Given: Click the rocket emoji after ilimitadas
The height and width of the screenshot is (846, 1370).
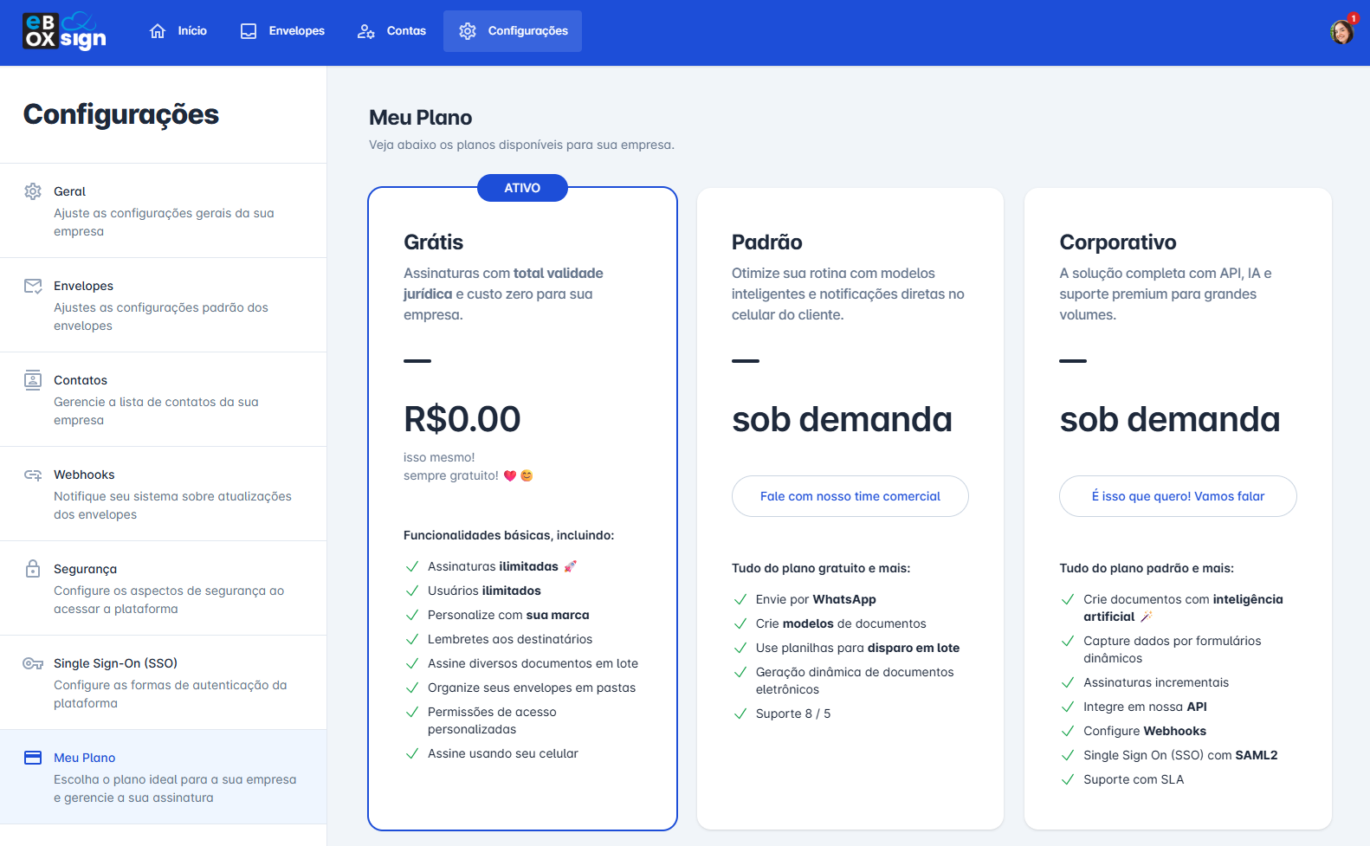Looking at the screenshot, I should click(570, 566).
